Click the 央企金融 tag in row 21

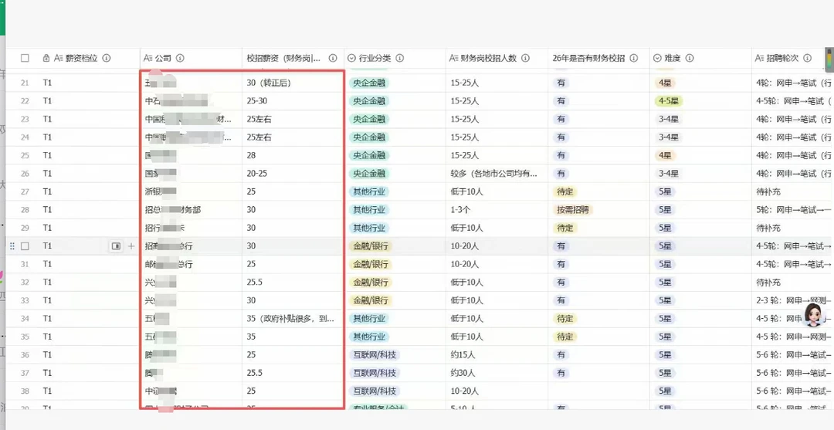point(369,83)
